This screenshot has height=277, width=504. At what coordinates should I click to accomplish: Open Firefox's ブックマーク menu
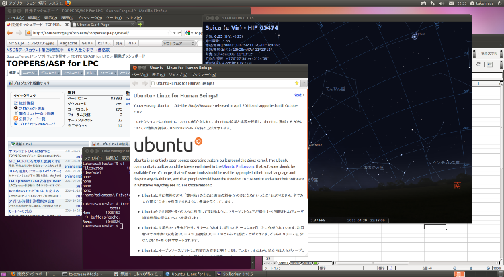pyautogui.click(x=89, y=18)
